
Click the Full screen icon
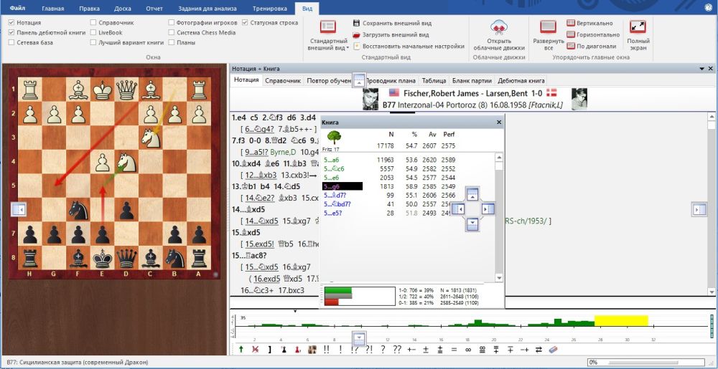point(638,28)
